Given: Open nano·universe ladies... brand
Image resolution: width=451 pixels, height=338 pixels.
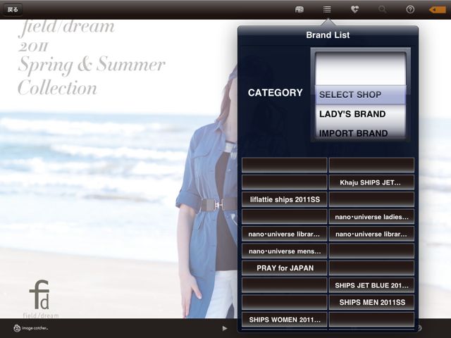Looking at the screenshot, I should pos(371,217).
